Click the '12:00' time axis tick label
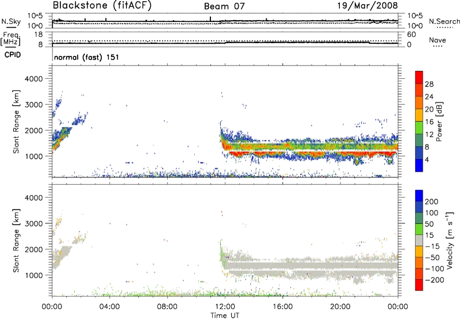The width and height of the screenshot is (460, 319). coord(225,307)
